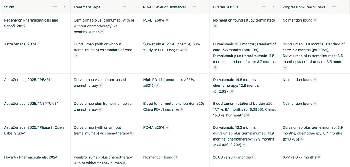Open filter for Study column

click(55, 7)
